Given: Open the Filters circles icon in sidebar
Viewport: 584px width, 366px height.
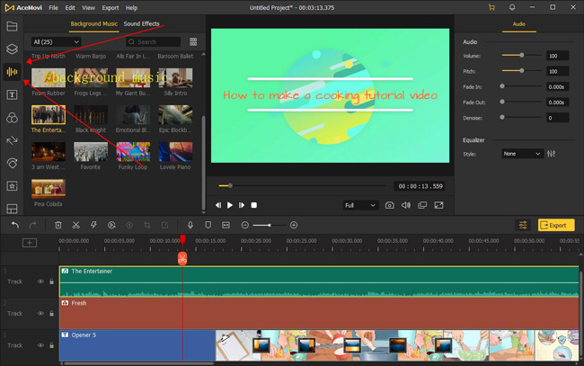Looking at the screenshot, I should pyautogui.click(x=12, y=118).
